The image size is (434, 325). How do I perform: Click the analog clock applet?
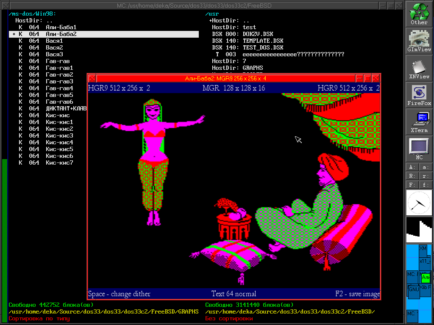[419, 203]
